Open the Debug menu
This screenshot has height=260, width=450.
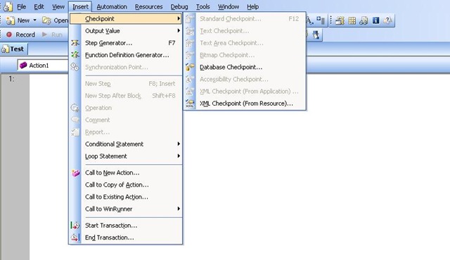coord(179,6)
